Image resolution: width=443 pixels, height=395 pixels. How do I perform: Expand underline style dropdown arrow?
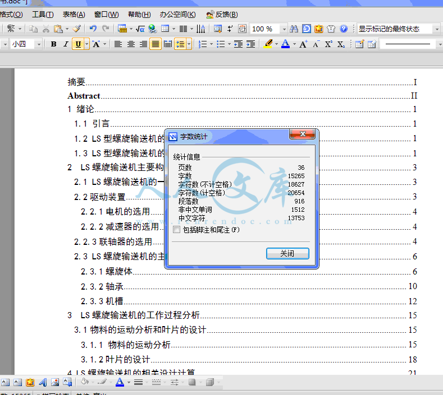tap(86, 44)
